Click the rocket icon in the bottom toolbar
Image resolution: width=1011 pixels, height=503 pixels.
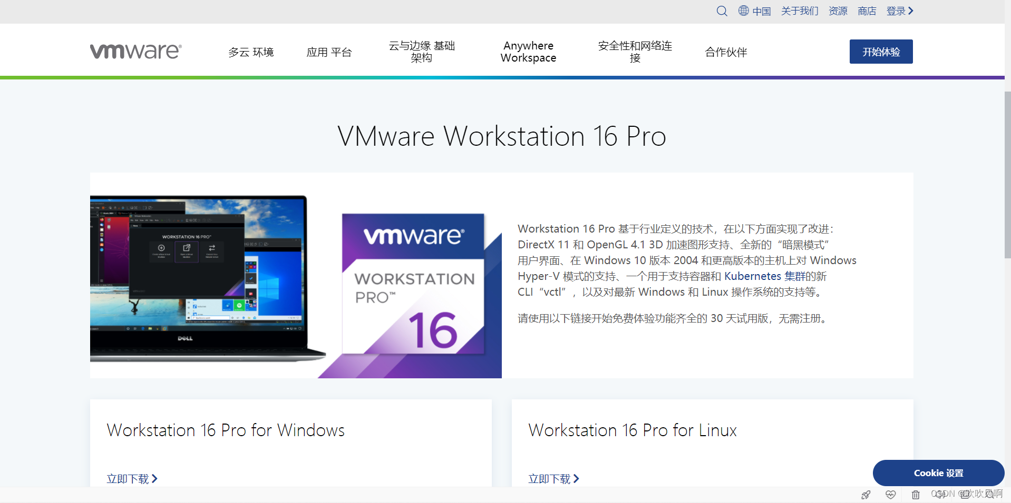(x=866, y=495)
